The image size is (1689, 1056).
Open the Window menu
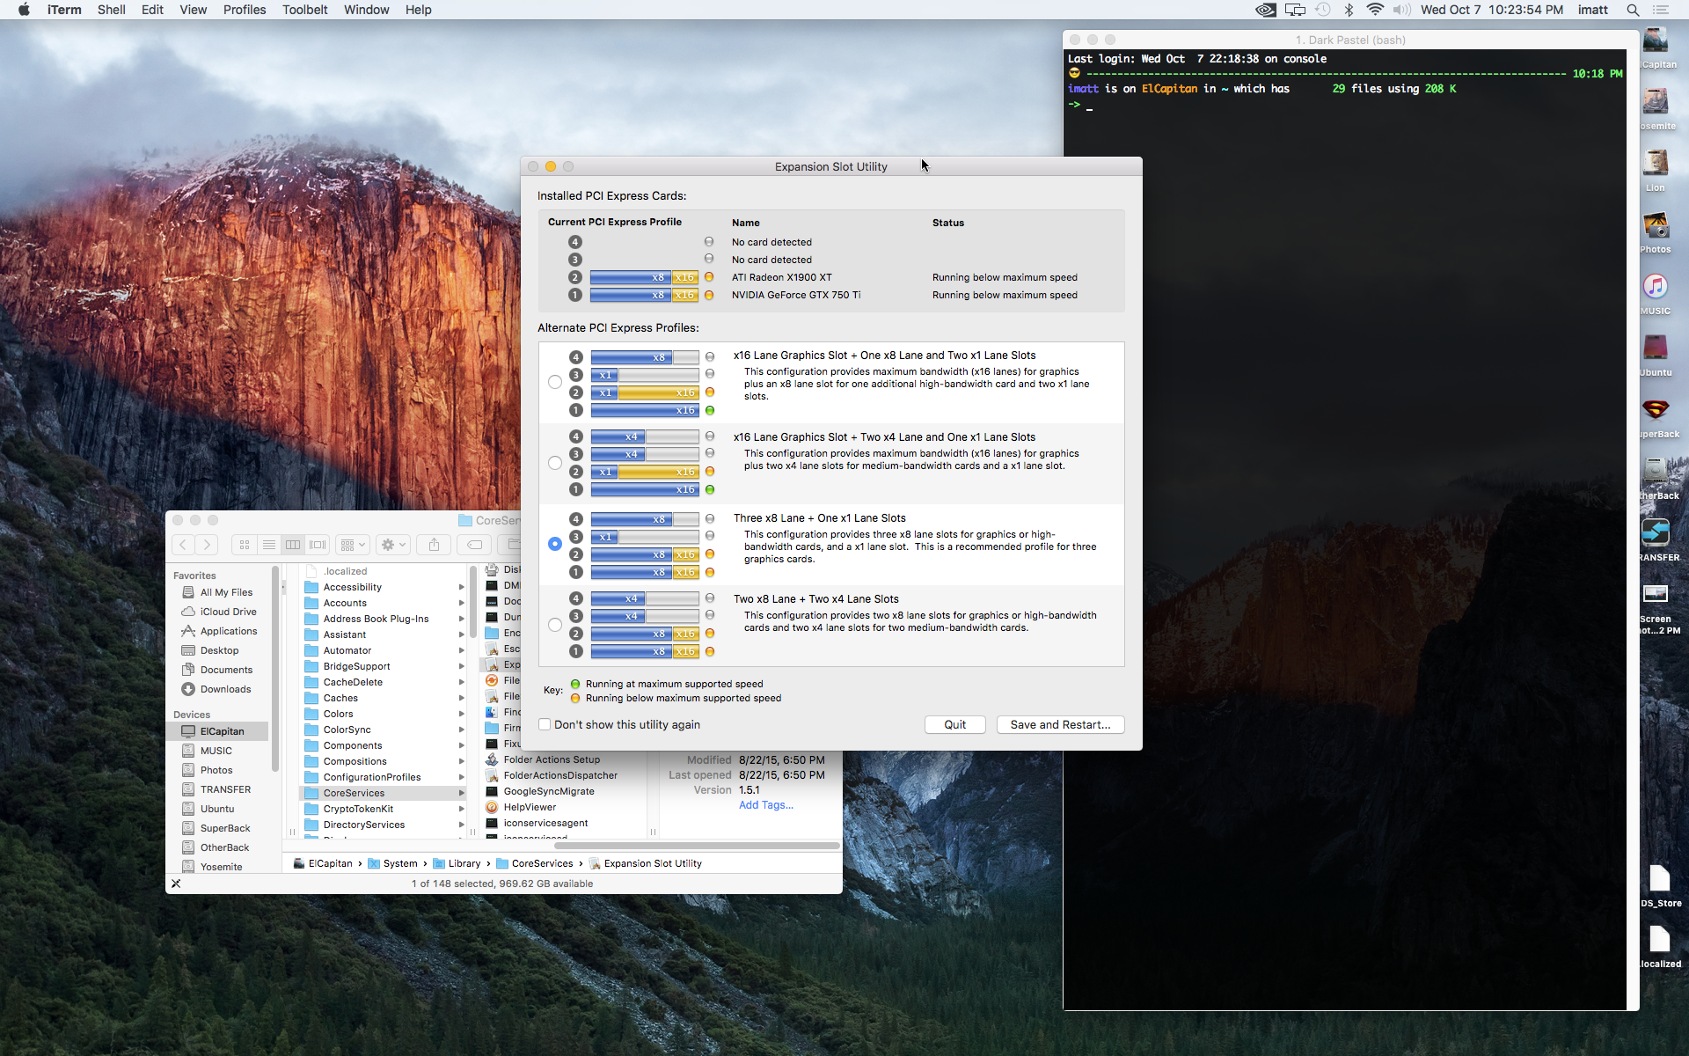tap(367, 10)
